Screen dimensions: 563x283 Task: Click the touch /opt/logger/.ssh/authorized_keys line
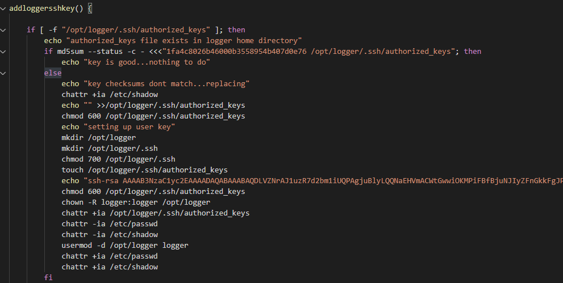click(x=144, y=170)
